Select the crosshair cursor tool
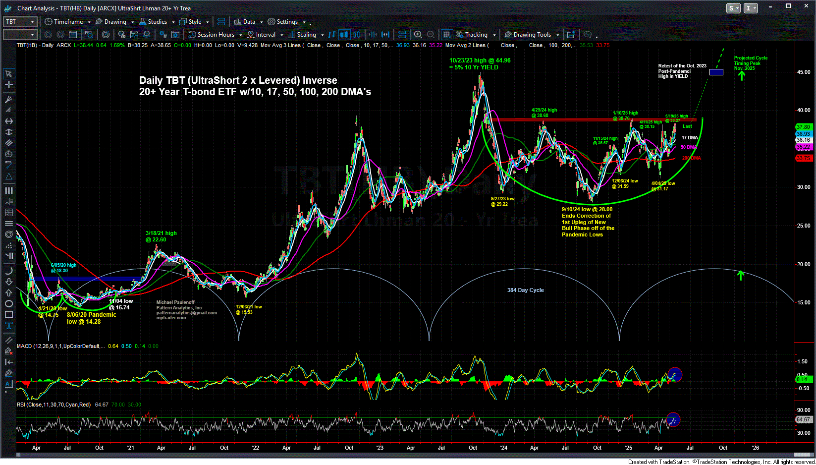The width and height of the screenshot is (816, 465). tap(8, 85)
